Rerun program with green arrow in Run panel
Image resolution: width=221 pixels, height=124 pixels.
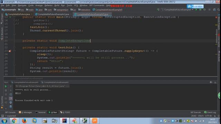tap(6, 86)
